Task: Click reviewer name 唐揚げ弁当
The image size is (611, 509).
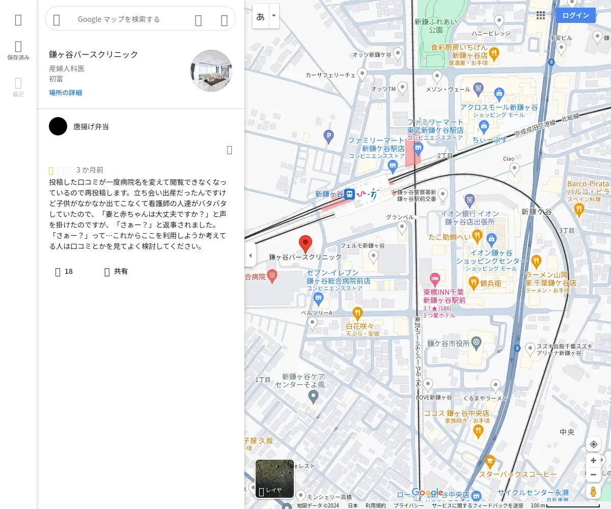Action: pyautogui.click(x=91, y=127)
